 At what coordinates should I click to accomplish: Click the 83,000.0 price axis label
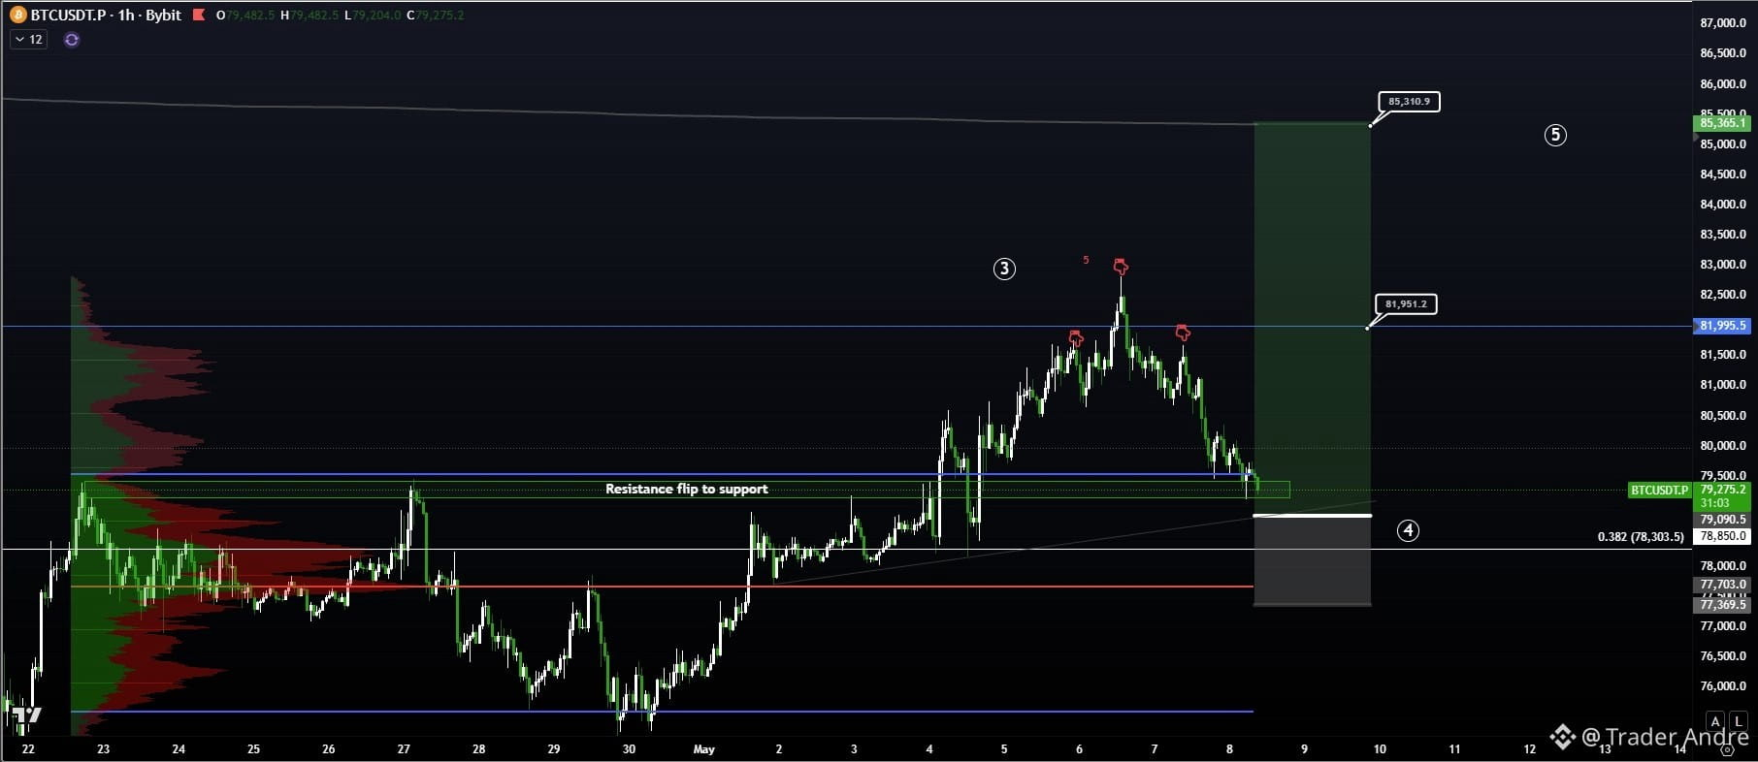point(1723,265)
